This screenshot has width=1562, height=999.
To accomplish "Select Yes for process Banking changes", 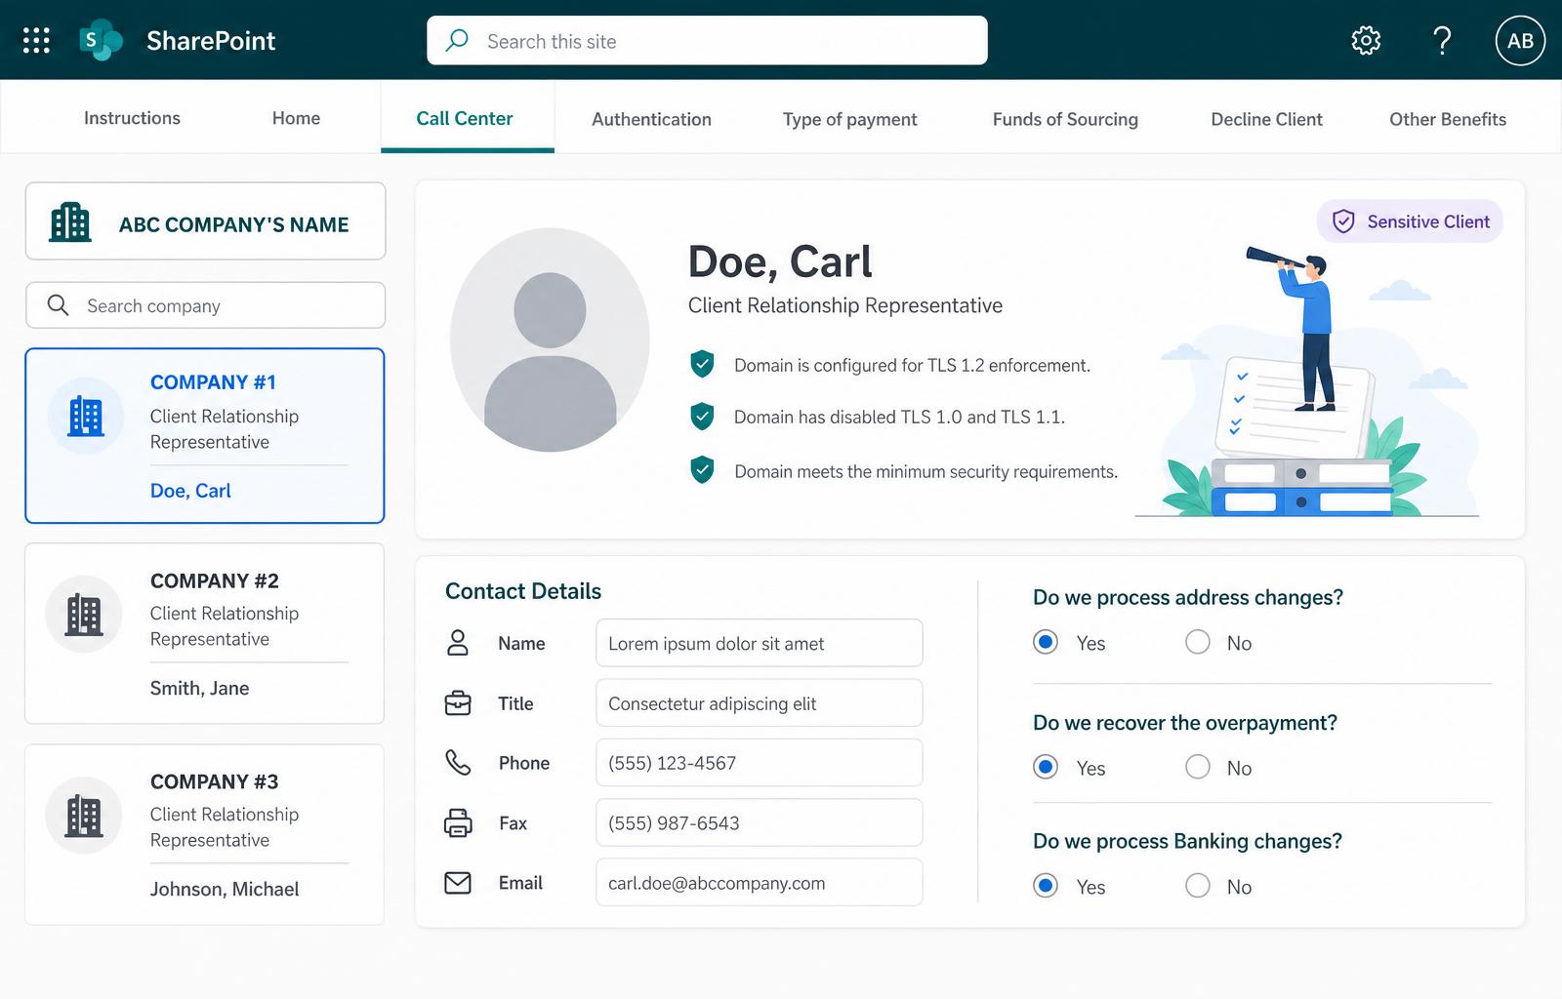I will (1046, 886).
